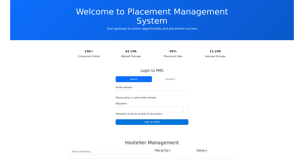Open the "Filter by City" dropdown
The height and width of the screenshot is (159, 304).
[x=162, y=150]
